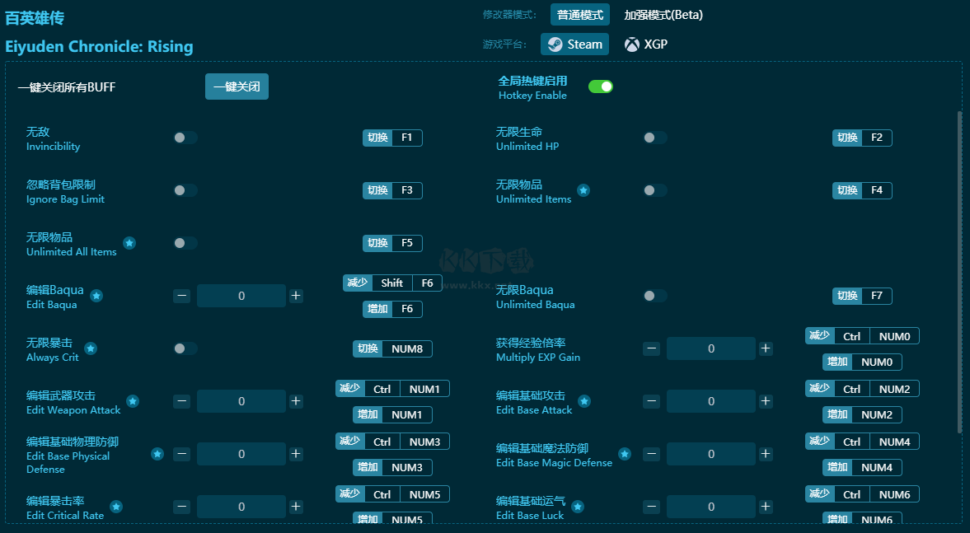The height and width of the screenshot is (533, 970).
Task: Click plus icon for Edit Base Attack
Action: click(x=766, y=401)
